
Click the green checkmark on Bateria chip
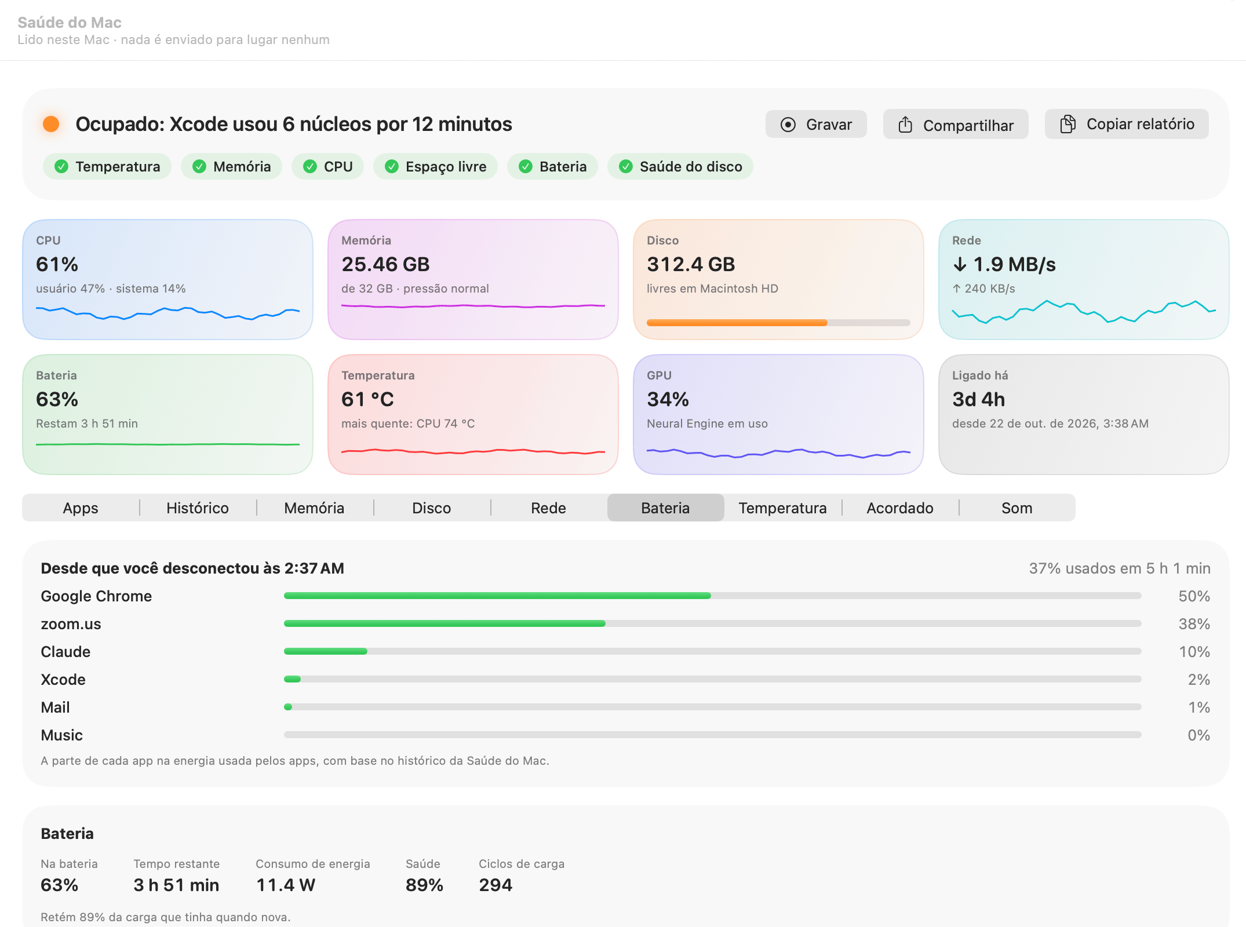point(526,167)
